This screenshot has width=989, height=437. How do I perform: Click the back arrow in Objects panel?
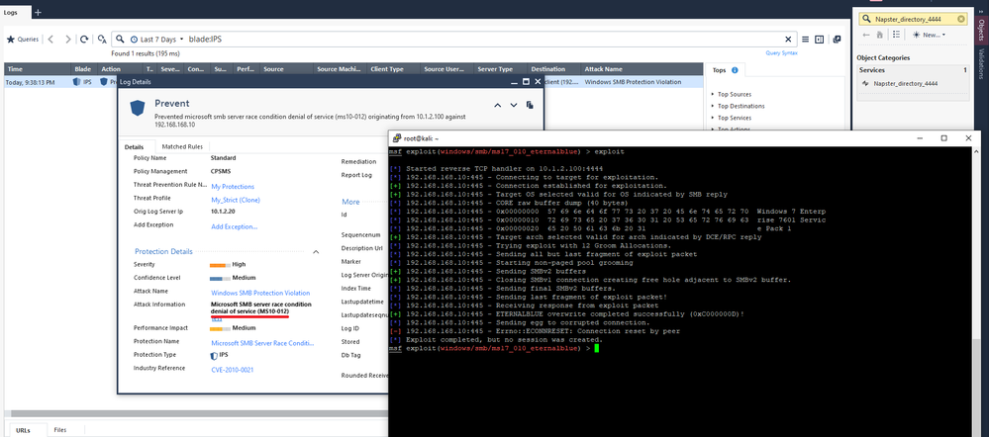point(866,35)
